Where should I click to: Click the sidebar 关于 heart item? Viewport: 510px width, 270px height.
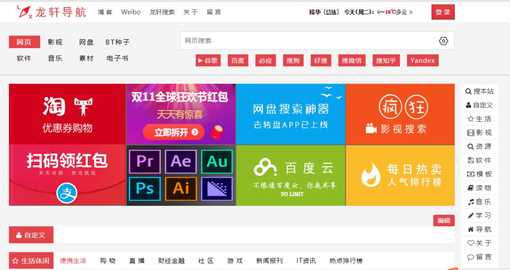(479, 243)
